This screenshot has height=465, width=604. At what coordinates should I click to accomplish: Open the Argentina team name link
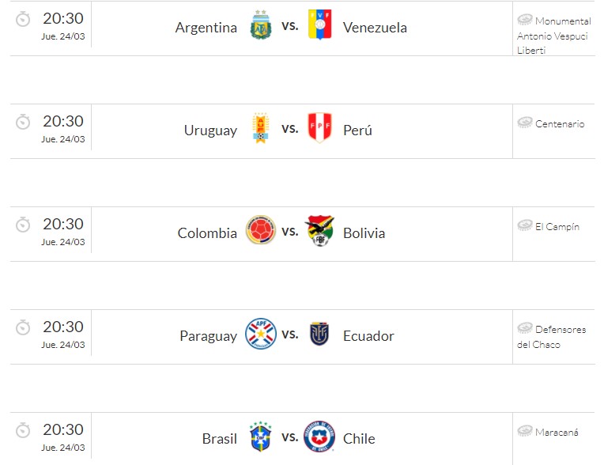point(206,28)
